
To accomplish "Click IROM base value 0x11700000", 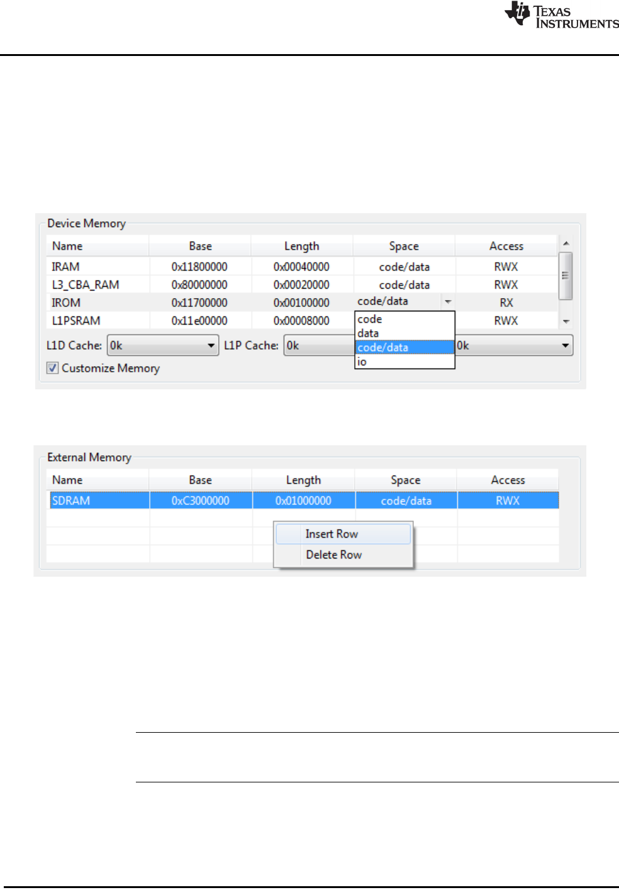I will pos(199,303).
